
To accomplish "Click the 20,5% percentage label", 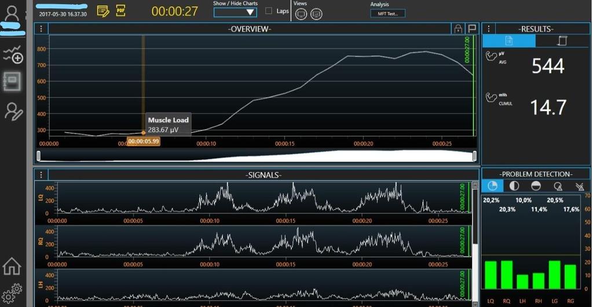I will tap(555, 200).
